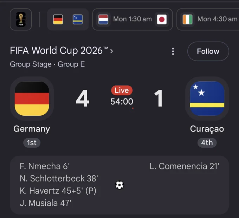Select the Germany flag in match carousel
The height and width of the screenshot is (218, 239).
coord(58,19)
